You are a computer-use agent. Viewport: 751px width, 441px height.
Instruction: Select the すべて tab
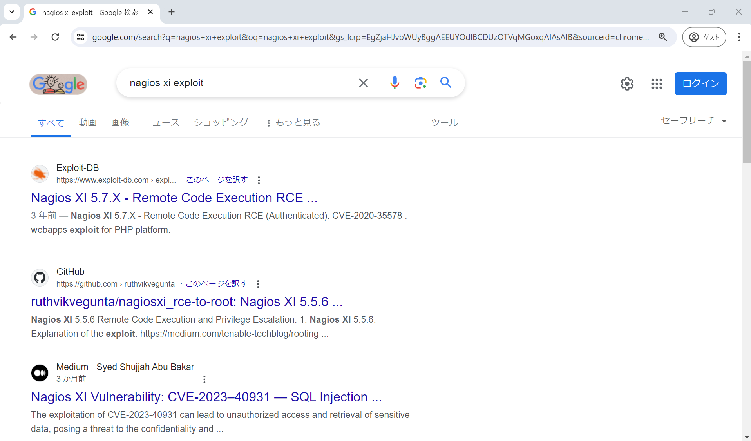(x=51, y=123)
